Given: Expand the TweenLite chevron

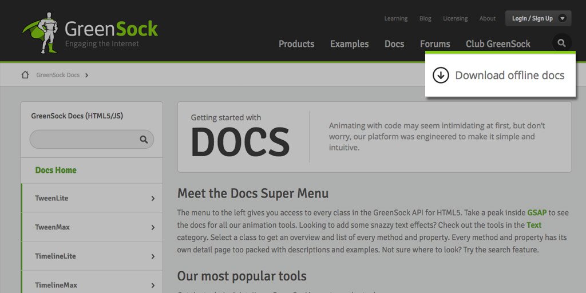Looking at the screenshot, I should coord(153,199).
